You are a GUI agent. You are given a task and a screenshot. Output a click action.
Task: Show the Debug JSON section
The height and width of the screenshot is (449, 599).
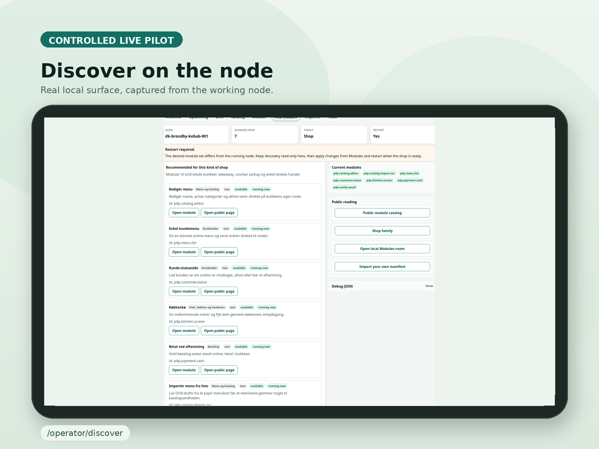[x=429, y=286]
